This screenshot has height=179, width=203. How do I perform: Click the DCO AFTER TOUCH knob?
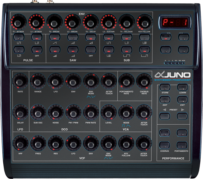click(109, 81)
